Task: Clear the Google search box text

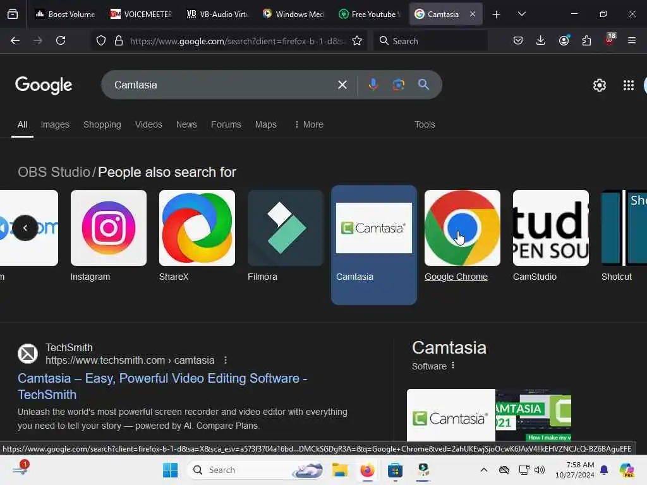Action: tap(342, 85)
